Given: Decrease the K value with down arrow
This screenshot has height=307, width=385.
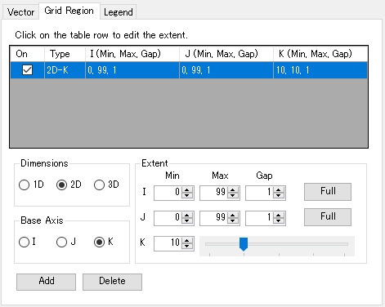Looking at the screenshot, I should click(187, 247).
